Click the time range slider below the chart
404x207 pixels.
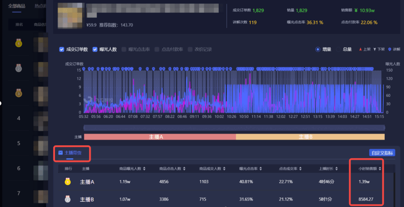coord(234,128)
